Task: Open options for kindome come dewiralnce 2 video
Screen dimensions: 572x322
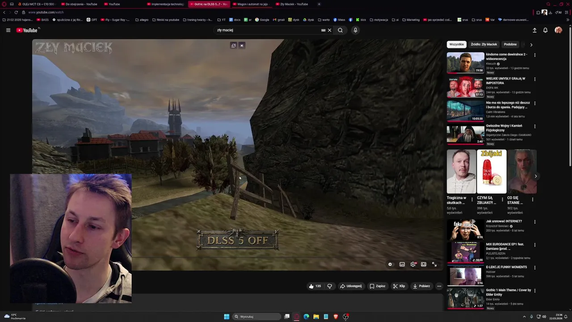Action: coord(534,55)
